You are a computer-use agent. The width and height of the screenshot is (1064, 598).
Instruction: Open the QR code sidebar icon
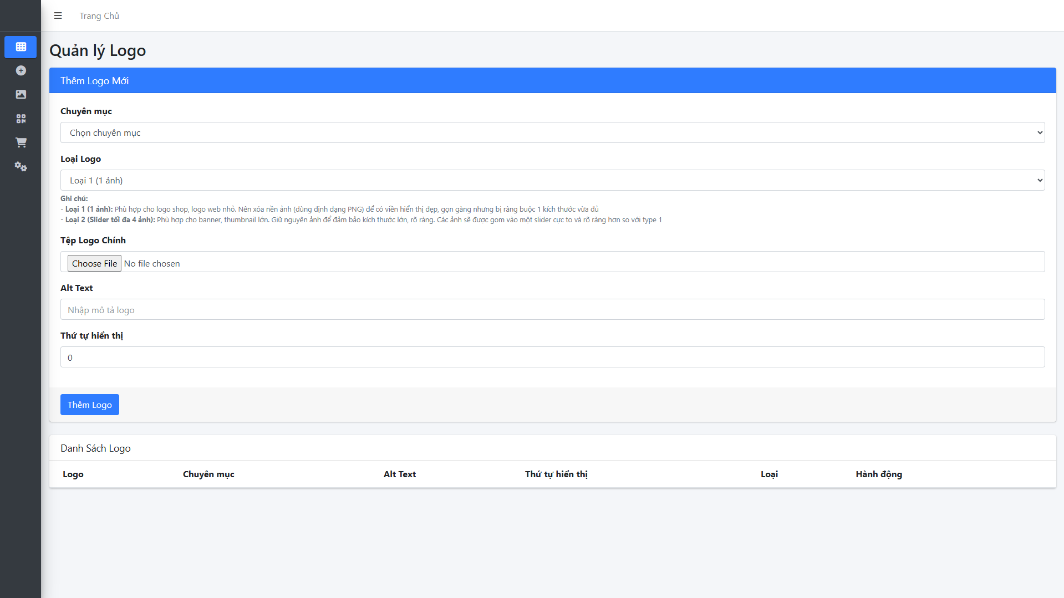pos(21,119)
